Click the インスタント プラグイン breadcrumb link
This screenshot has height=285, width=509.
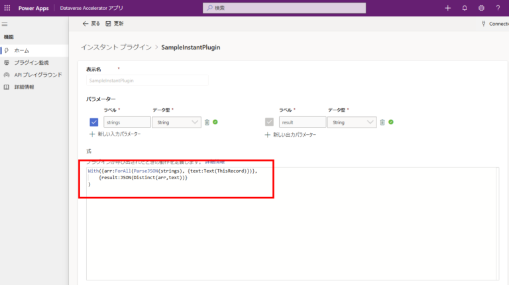[x=115, y=48]
